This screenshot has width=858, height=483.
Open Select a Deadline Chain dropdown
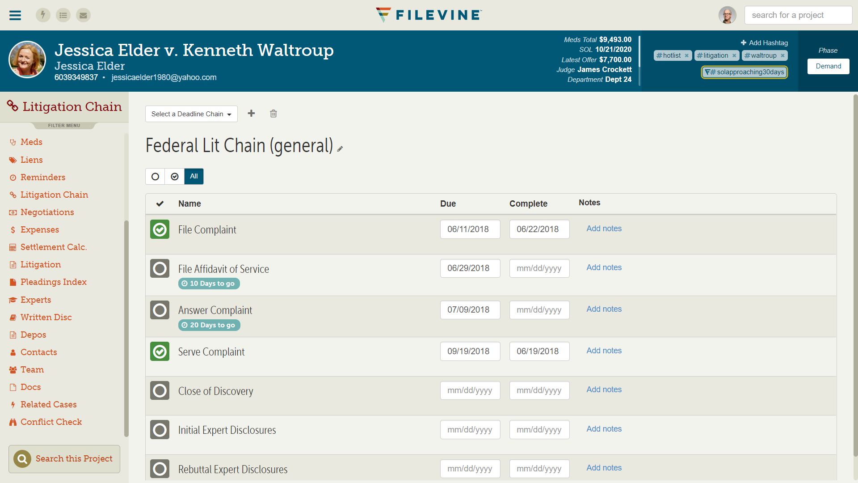point(191,114)
